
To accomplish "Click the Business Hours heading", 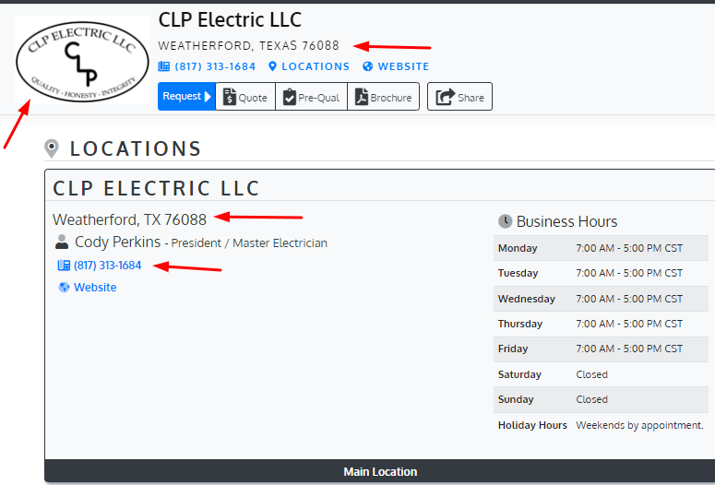I will pos(566,221).
